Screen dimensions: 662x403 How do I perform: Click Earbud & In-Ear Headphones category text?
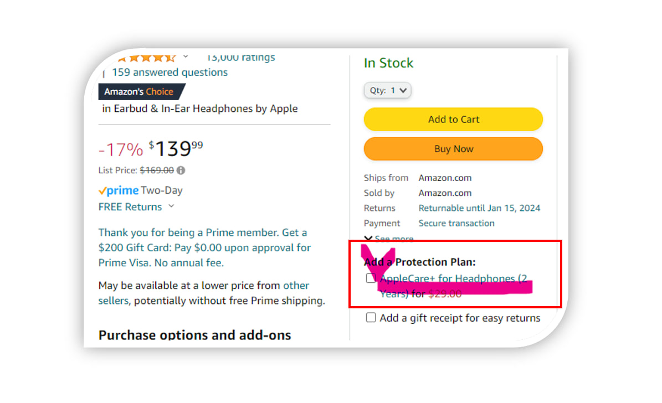183,109
